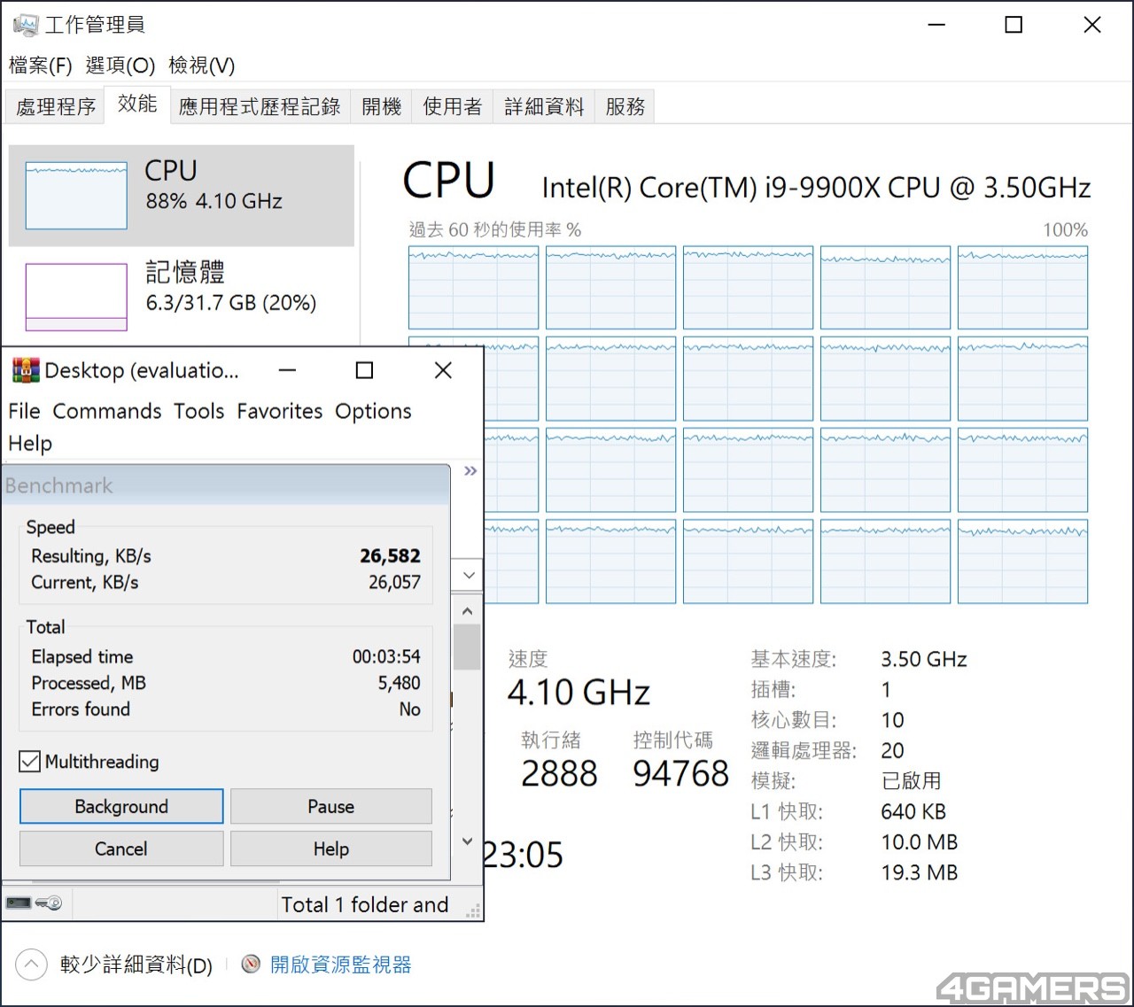Select the 記憶體 memory item in sidebar

pos(182,296)
